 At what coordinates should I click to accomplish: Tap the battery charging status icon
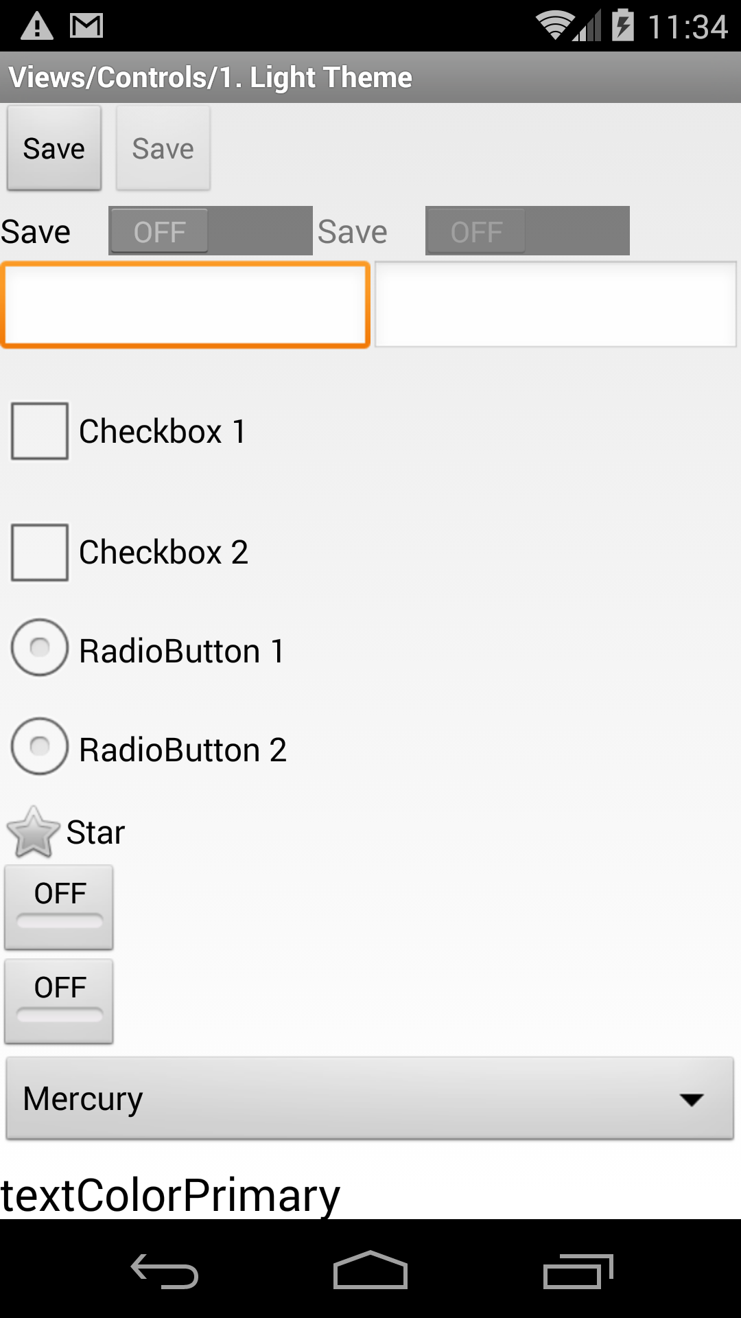(x=623, y=25)
